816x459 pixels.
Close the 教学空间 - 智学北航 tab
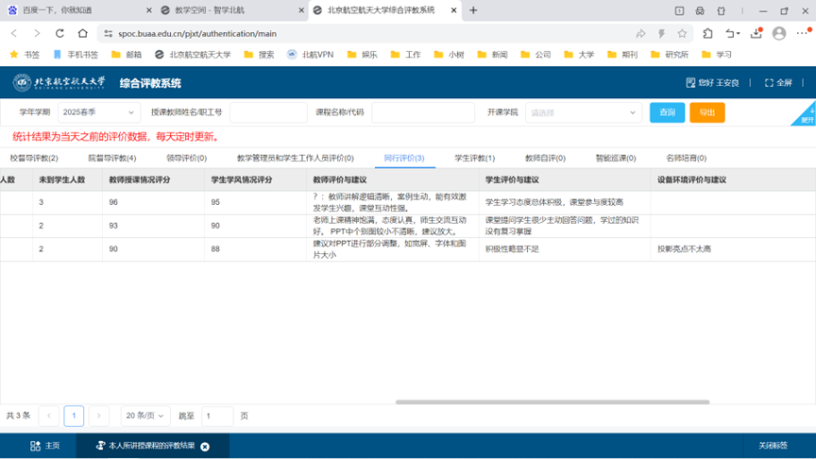pyautogui.click(x=301, y=10)
